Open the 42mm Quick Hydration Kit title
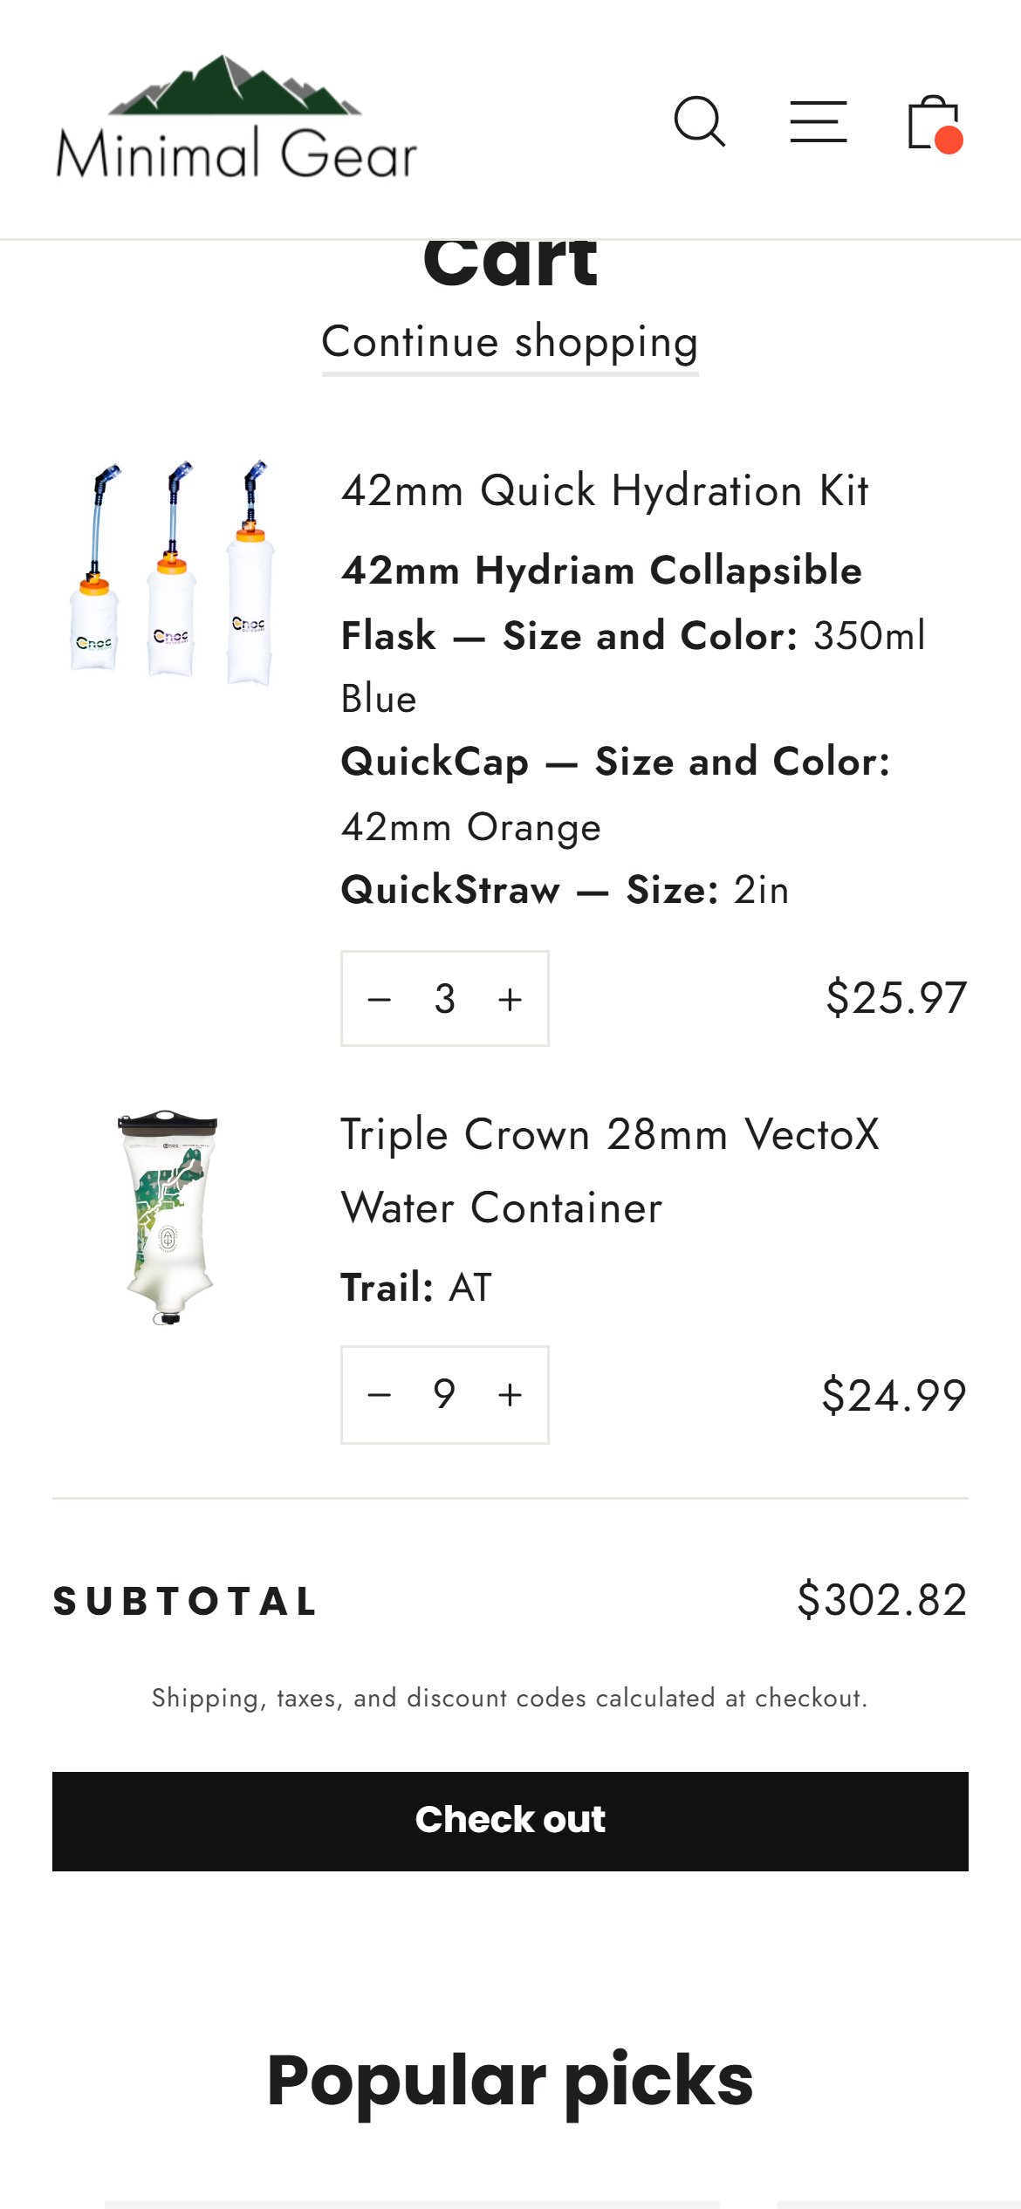 (605, 490)
